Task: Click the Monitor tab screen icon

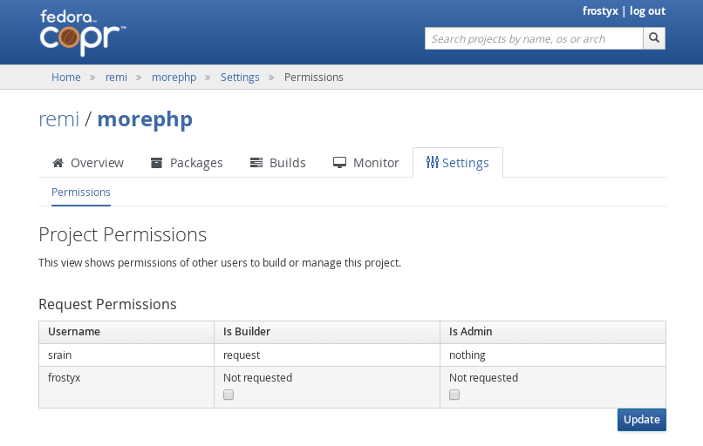Action: coord(340,163)
